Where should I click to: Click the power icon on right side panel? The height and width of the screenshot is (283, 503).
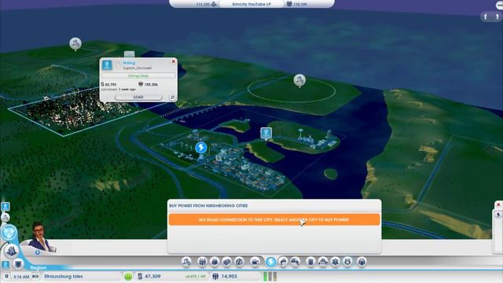pyautogui.click(x=498, y=215)
